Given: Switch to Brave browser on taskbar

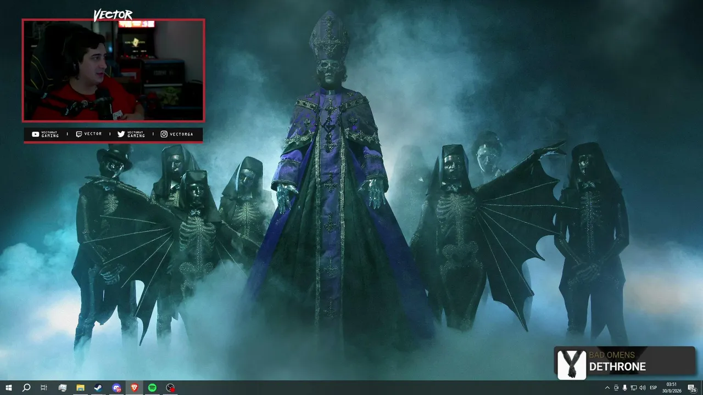Looking at the screenshot, I should (x=134, y=388).
